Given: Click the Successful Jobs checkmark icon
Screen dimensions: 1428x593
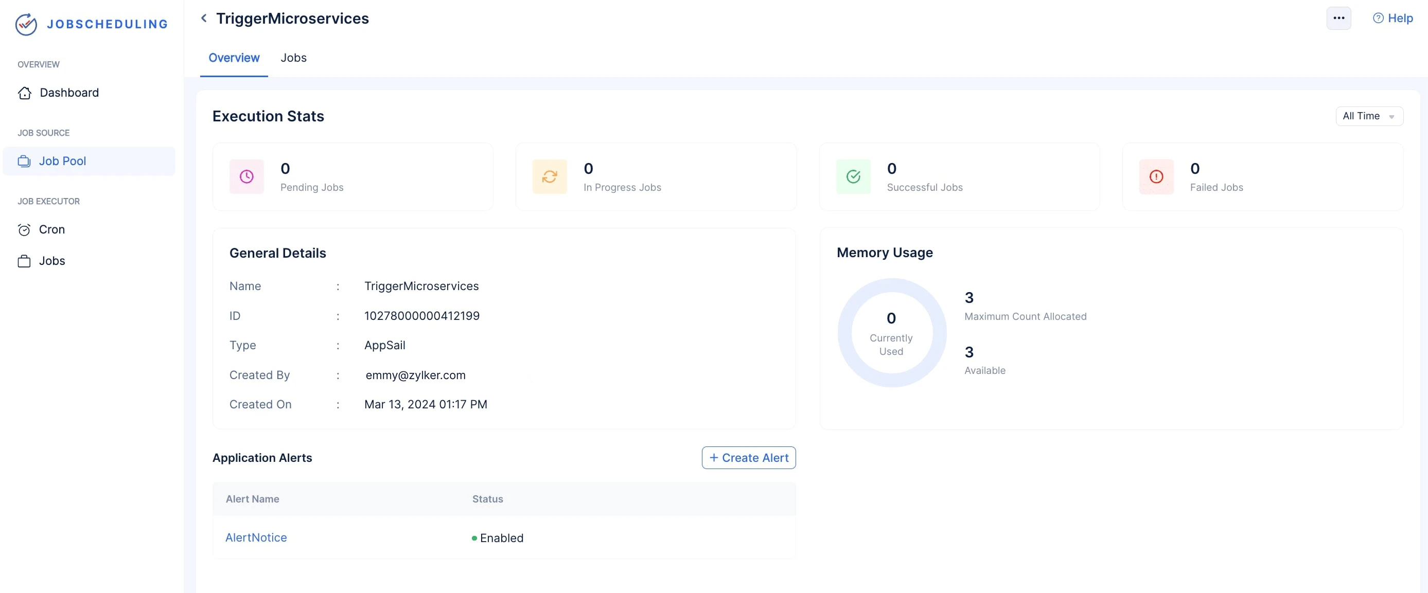Looking at the screenshot, I should click(853, 177).
